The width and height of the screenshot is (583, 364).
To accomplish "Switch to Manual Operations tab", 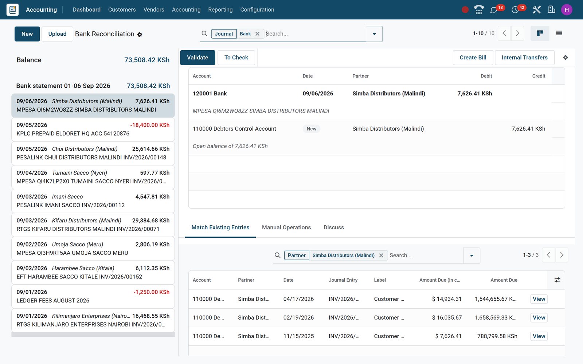I will [286, 227].
